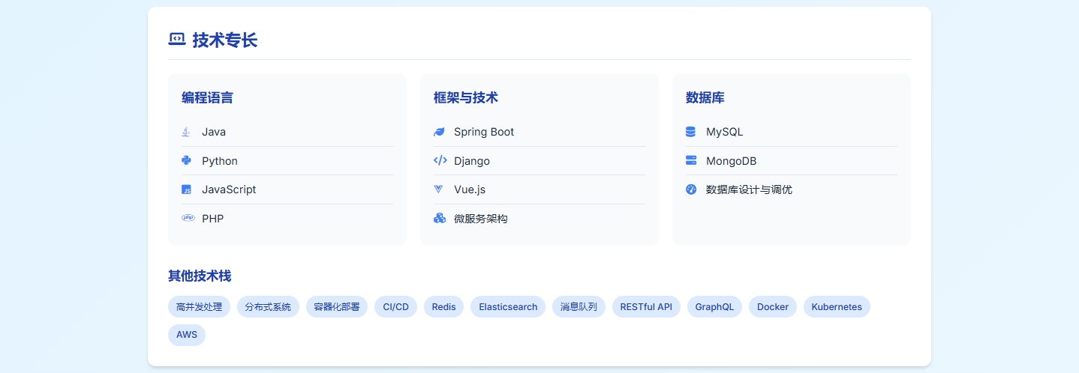Click the Kubernetes tag
The height and width of the screenshot is (373, 1079).
click(x=837, y=307)
